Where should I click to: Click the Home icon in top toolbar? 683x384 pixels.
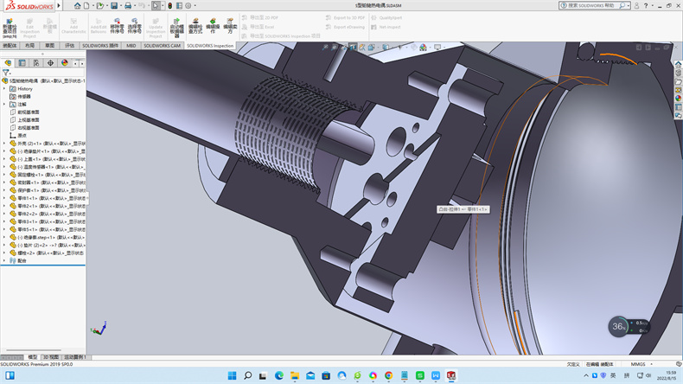(77, 5)
